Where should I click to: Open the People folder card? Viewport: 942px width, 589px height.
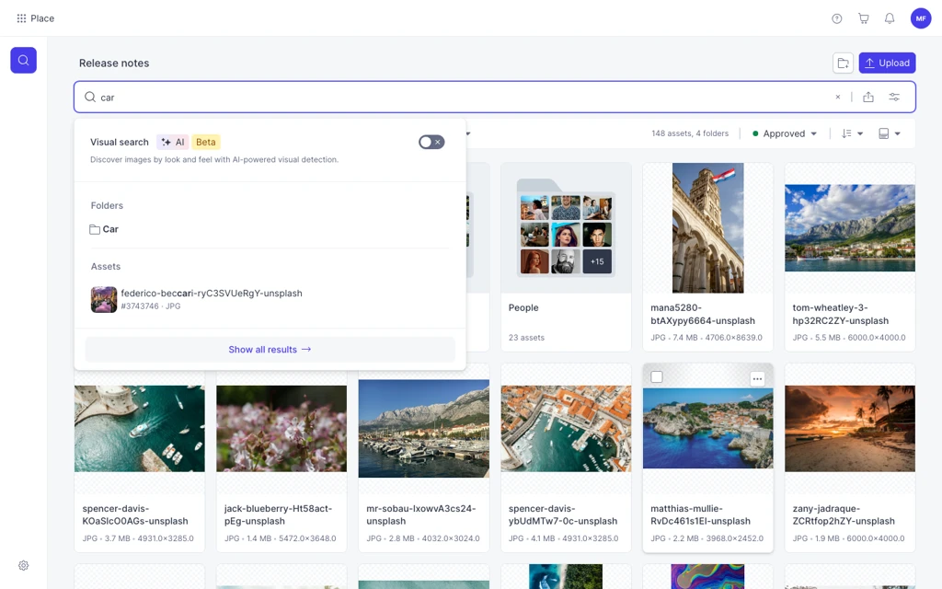tap(566, 258)
